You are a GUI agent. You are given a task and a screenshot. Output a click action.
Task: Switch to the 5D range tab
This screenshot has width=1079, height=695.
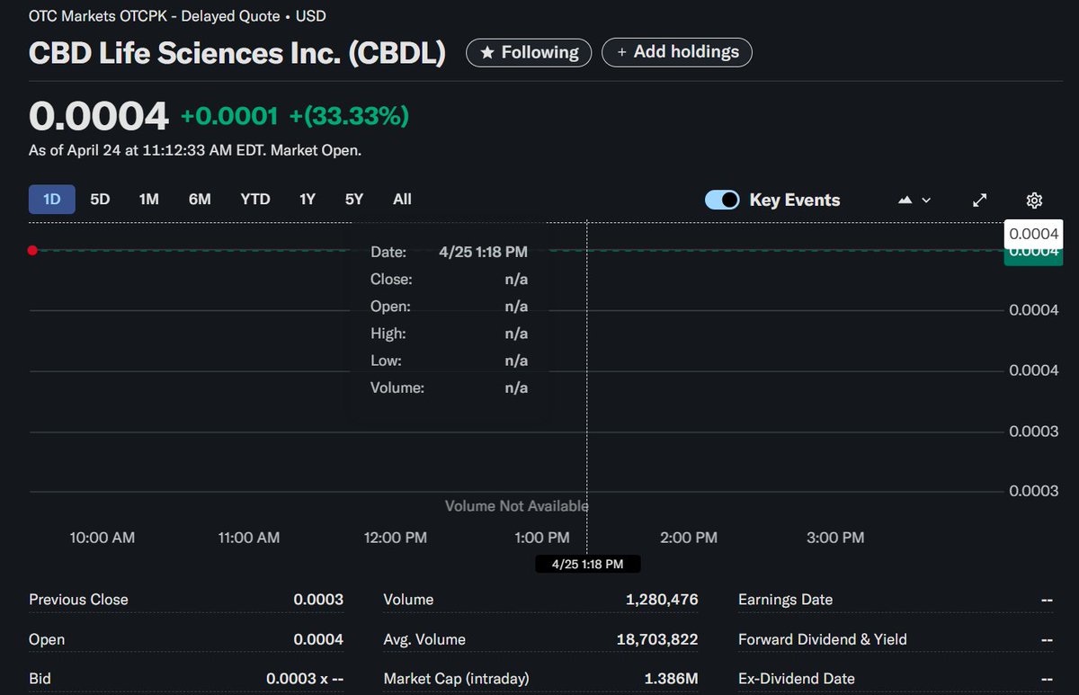pyautogui.click(x=100, y=199)
